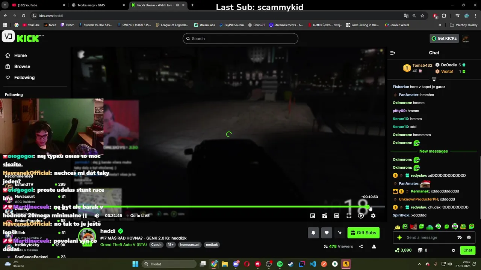Open the shop icon next to 0
This screenshot has width=481, height=270.
[x=420, y=250]
